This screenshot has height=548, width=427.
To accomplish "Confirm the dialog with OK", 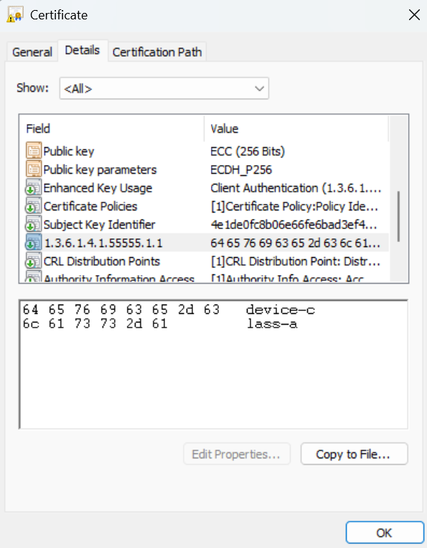I will [x=385, y=533].
